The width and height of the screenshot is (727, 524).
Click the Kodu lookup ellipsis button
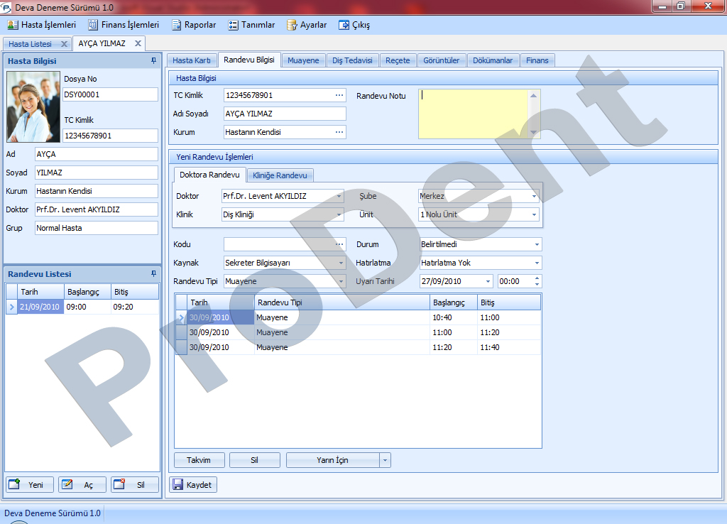point(339,244)
